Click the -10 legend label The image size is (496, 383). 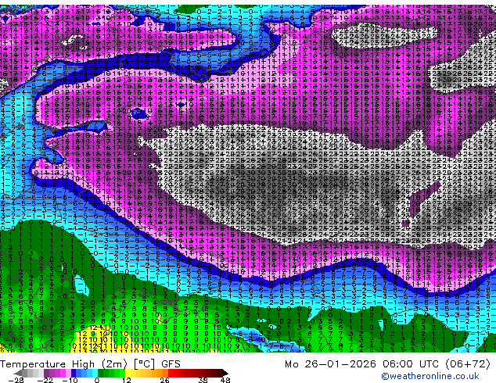point(70,380)
